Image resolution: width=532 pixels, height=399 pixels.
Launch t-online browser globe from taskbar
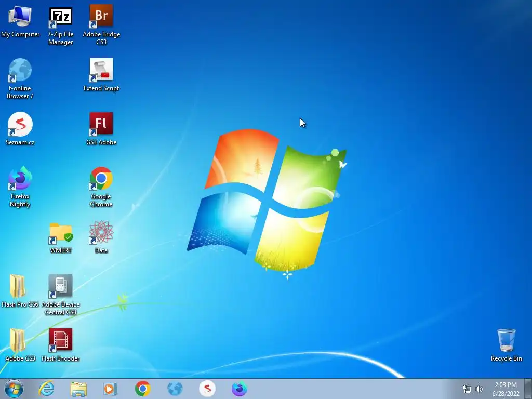click(175, 389)
